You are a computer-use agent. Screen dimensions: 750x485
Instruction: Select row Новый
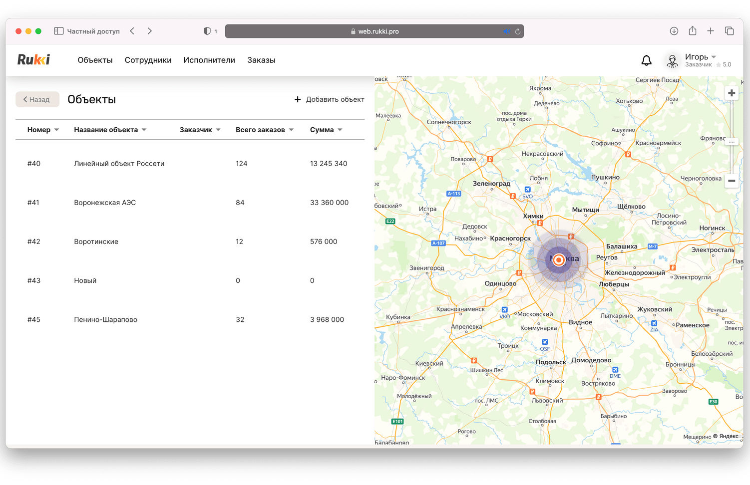click(x=190, y=280)
